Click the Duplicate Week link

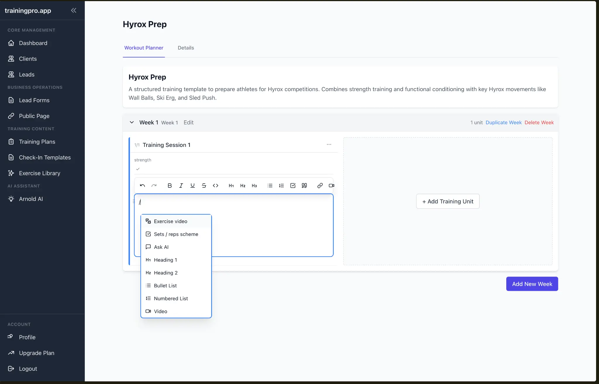click(x=503, y=123)
